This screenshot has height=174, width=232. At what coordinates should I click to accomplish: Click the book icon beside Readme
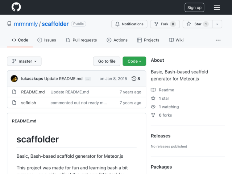pos(153,90)
